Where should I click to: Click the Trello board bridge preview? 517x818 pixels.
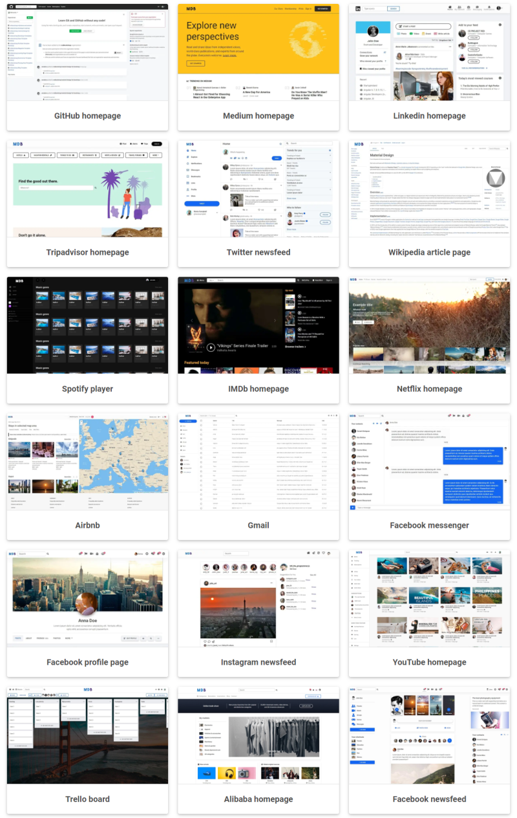point(87,750)
